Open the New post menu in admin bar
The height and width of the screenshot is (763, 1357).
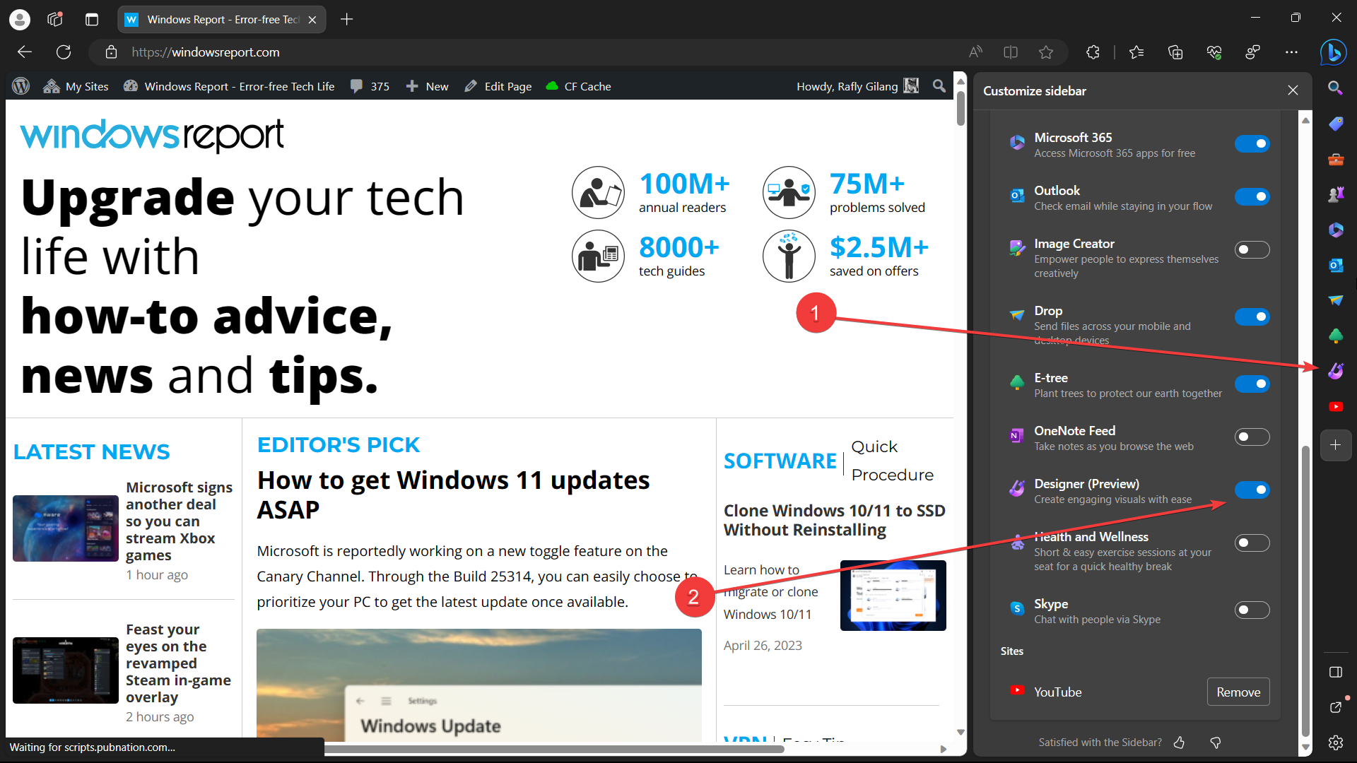tap(427, 85)
